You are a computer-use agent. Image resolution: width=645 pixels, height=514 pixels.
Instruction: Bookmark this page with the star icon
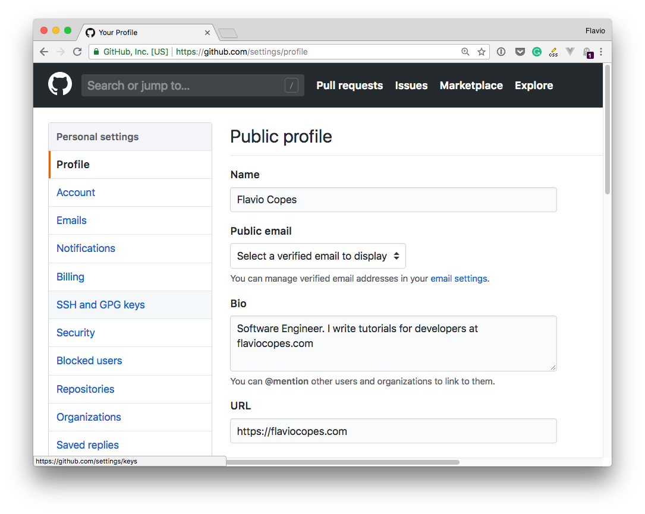point(482,52)
